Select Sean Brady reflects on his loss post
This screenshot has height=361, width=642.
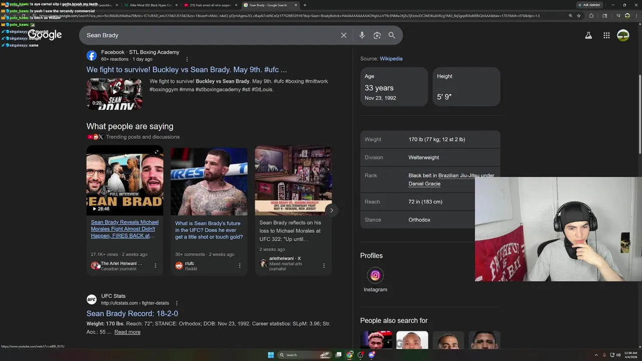pyautogui.click(x=290, y=231)
